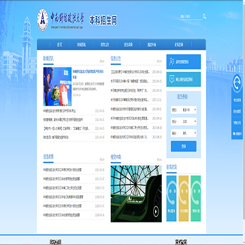The width and height of the screenshot is (245, 245).
Task: Open the 新闻资讯 navigation tab
Action: (82, 45)
